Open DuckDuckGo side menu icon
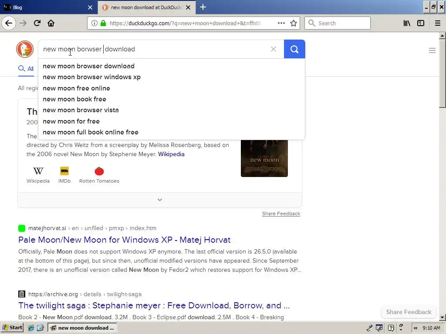Screen dimensions: 446x334 [432, 50]
